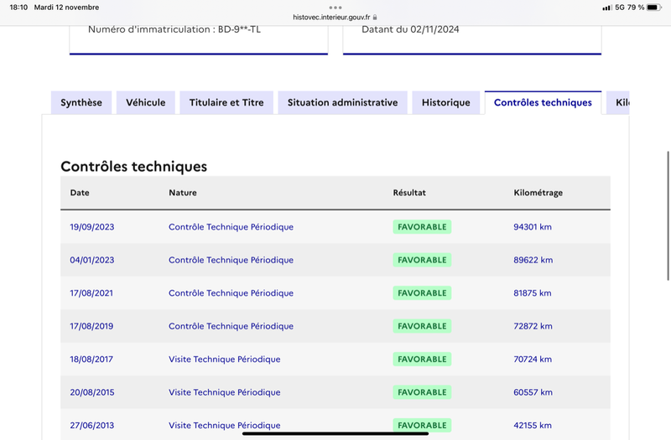Select the 42155 km mileage value
This screenshot has width=671, height=440.
533,426
